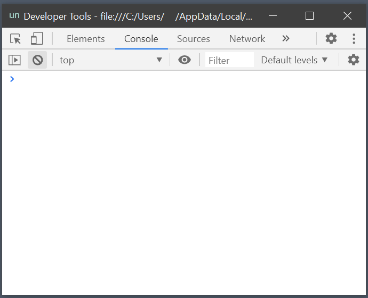Create a live expression with eye icon
Screen dimensions: 368x298
[185, 60]
